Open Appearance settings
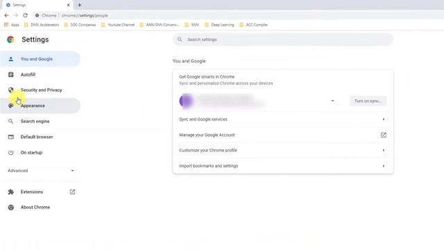This screenshot has height=250, width=444. coord(40,106)
